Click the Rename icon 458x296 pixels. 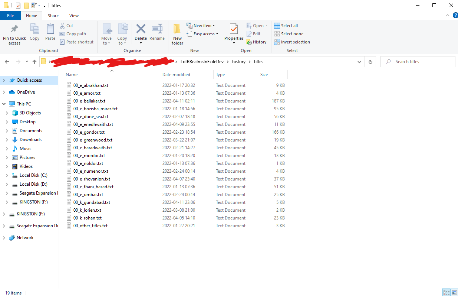(157, 29)
